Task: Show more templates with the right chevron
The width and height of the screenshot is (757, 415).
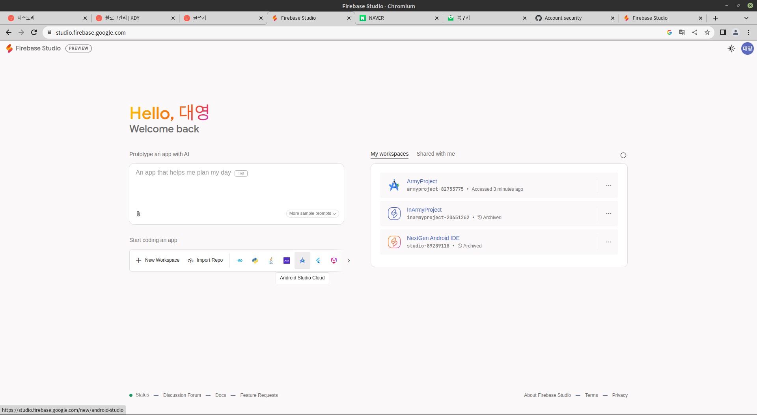Action: pyautogui.click(x=349, y=261)
